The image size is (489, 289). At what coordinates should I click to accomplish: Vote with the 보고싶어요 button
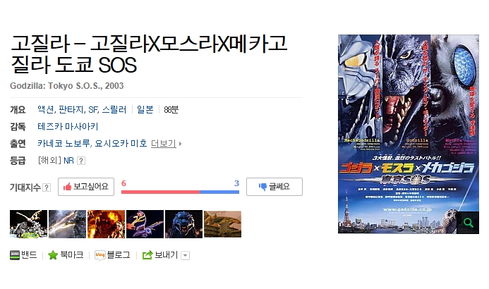[x=86, y=187]
